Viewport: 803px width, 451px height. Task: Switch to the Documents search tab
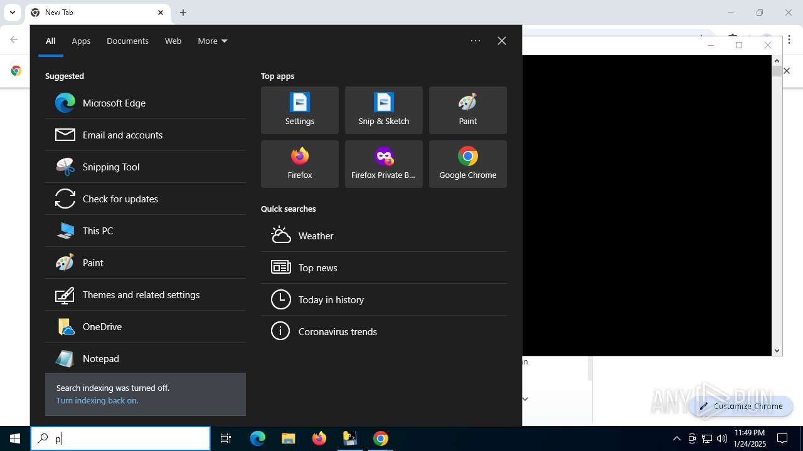click(x=127, y=41)
